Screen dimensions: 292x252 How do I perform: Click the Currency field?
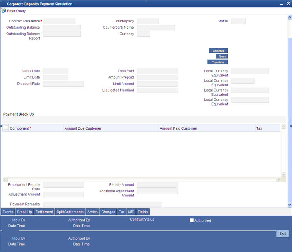(144, 34)
